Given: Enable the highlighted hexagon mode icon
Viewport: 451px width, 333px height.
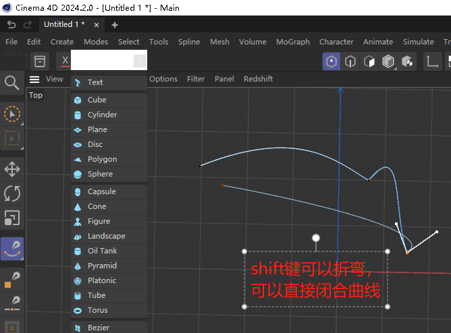Looking at the screenshot, I should pyautogui.click(x=331, y=61).
